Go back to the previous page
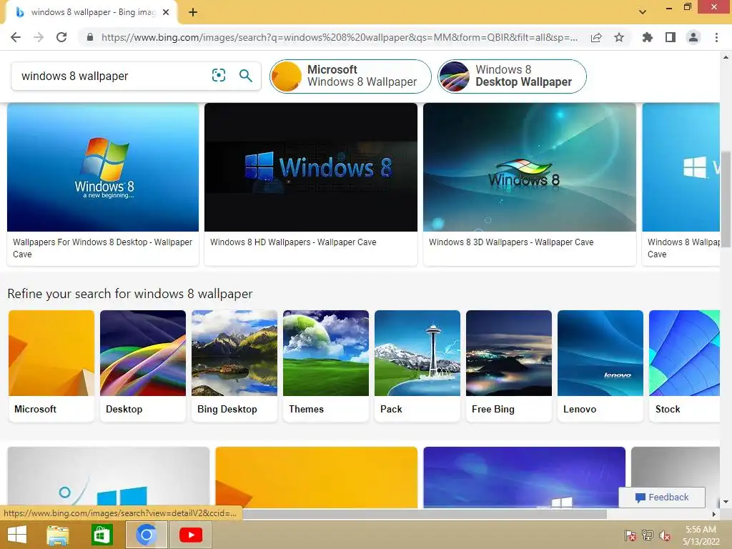The height and width of the screenshot is (549, 732). tap(16, 37)
